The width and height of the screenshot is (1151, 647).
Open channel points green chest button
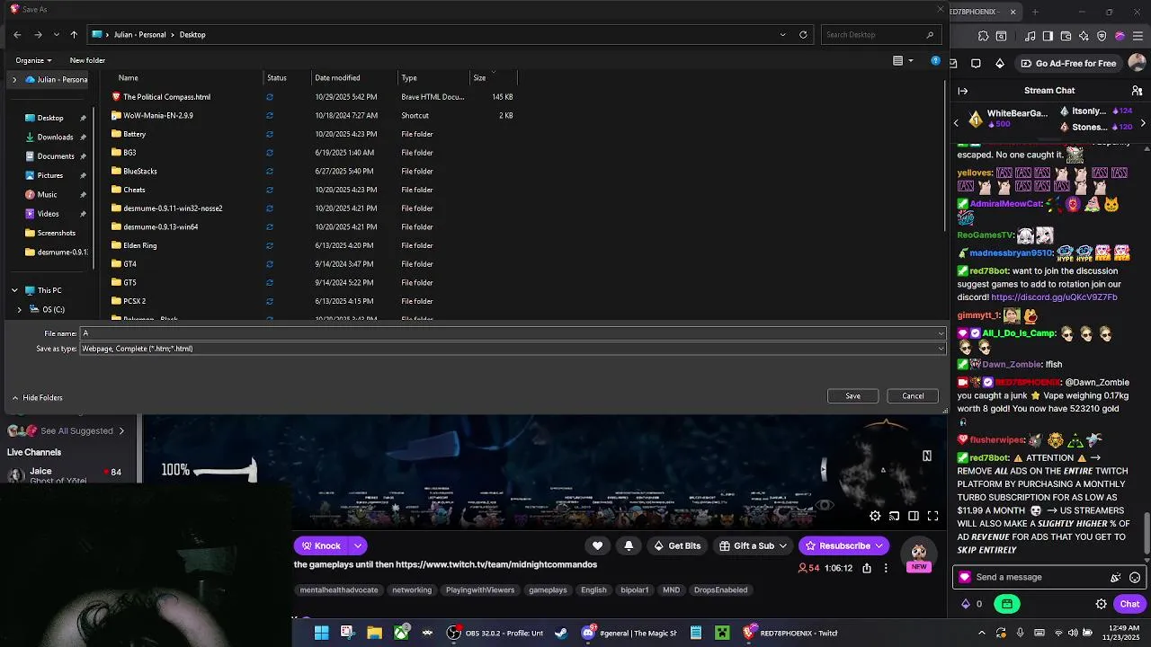point(1007,604)
